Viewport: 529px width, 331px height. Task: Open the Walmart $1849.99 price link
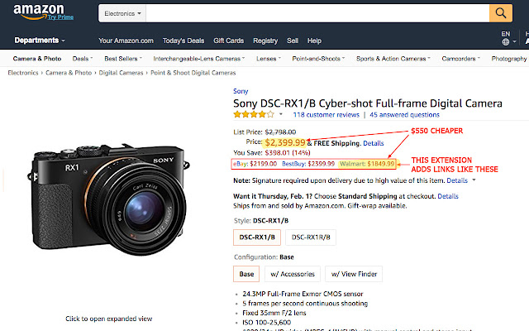click(367, 164)
